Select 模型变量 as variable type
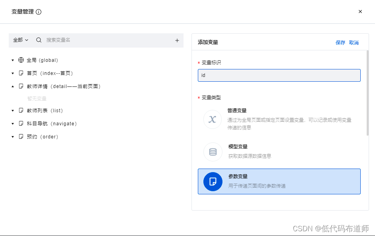Image resolution: width=375 pixels, height=236 pixels. tap(279, 152)
